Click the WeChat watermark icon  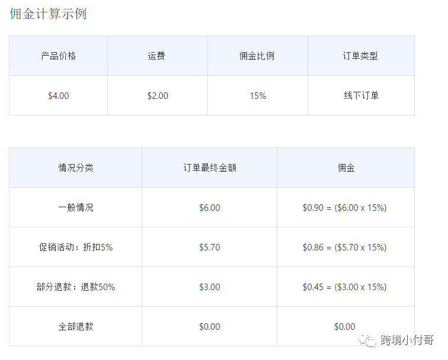point(370,340)
